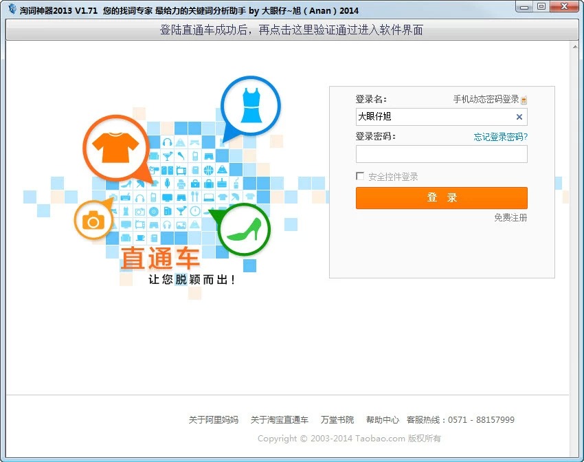Image resolution: width=584 pixels, height=462 pixels.
Task: Open the 关于阿里妈妈 footer link
Action: point(214,420)
